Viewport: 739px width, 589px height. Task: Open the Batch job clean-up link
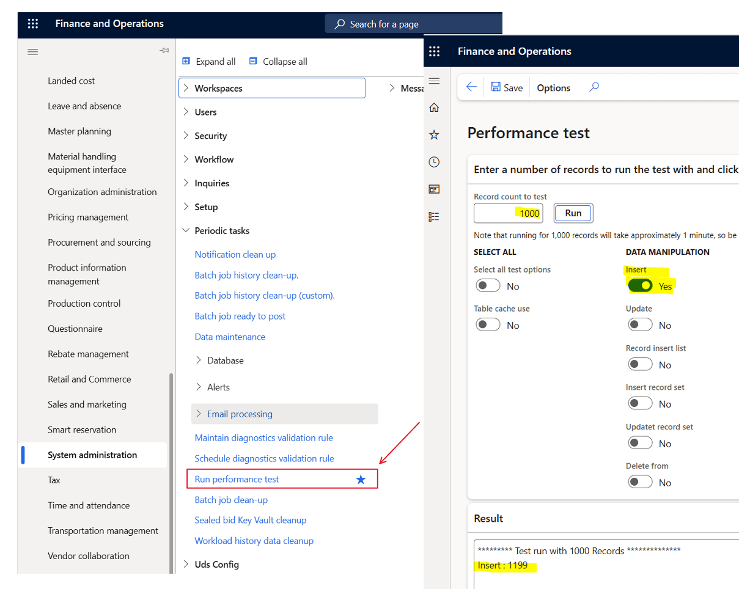click(231, 500)
